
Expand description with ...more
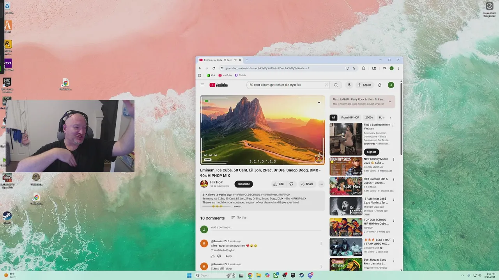coord(236,206)
